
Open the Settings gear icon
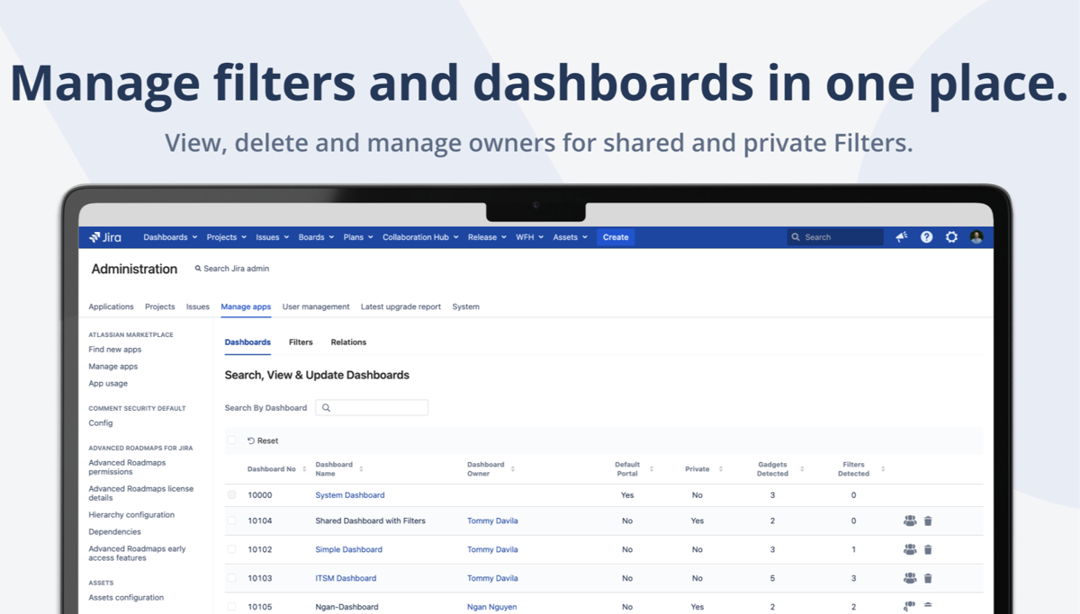pyautogui.click(x=951, y=236)
